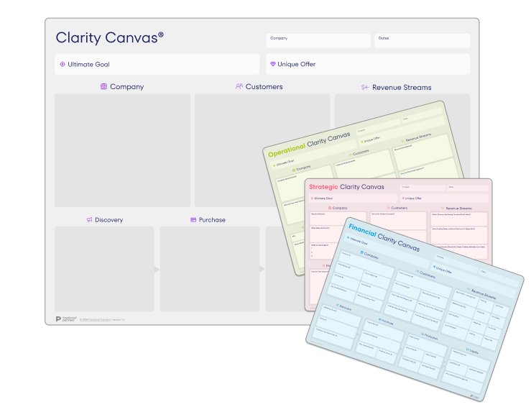Click the target icon beside Ultimate Goal
Viewport: 531px width, 412px height.
click(63, 64)
